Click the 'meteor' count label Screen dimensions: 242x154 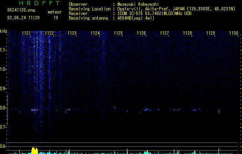(55, 12)
